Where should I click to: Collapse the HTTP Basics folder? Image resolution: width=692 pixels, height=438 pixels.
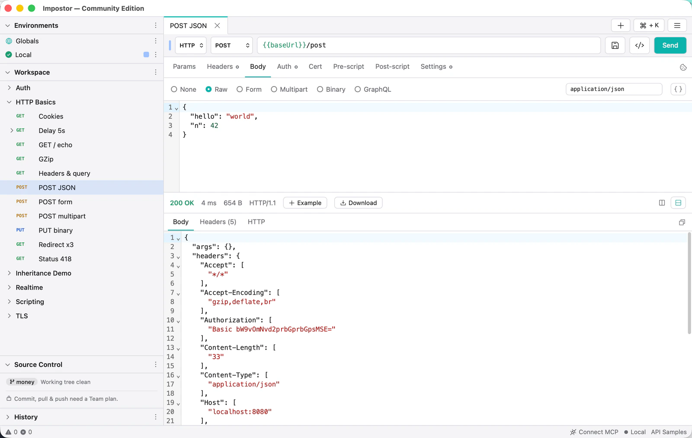tap(9, 102)
